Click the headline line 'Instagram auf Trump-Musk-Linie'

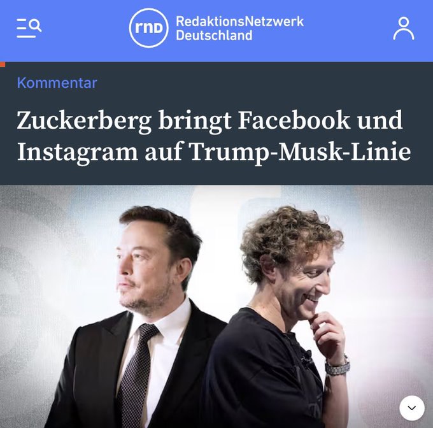[x=214, y=152]
